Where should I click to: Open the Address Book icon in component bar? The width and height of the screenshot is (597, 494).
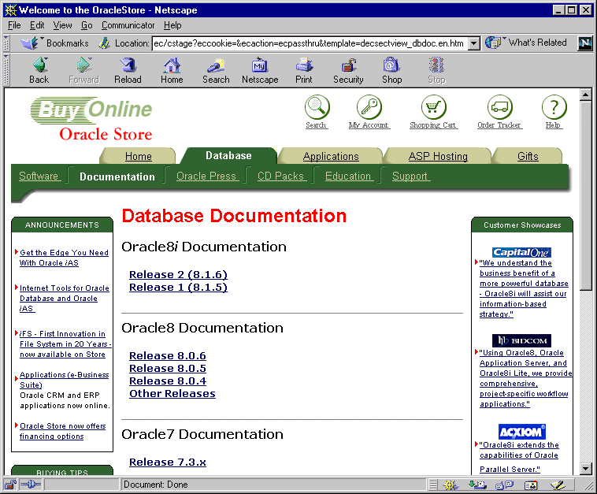point(531,485)
